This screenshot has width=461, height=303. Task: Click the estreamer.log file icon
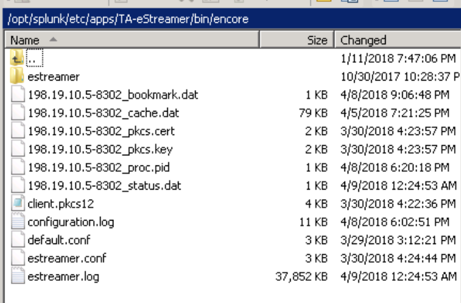pos(17,276)
